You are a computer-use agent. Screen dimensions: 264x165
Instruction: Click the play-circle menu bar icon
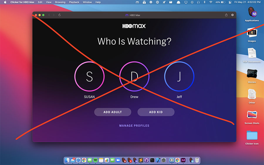click(192, 2)
